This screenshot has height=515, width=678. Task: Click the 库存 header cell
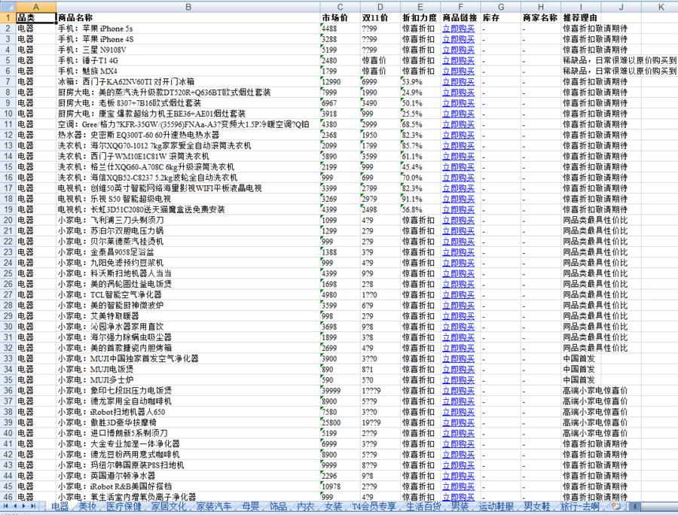tap(501, 18)
